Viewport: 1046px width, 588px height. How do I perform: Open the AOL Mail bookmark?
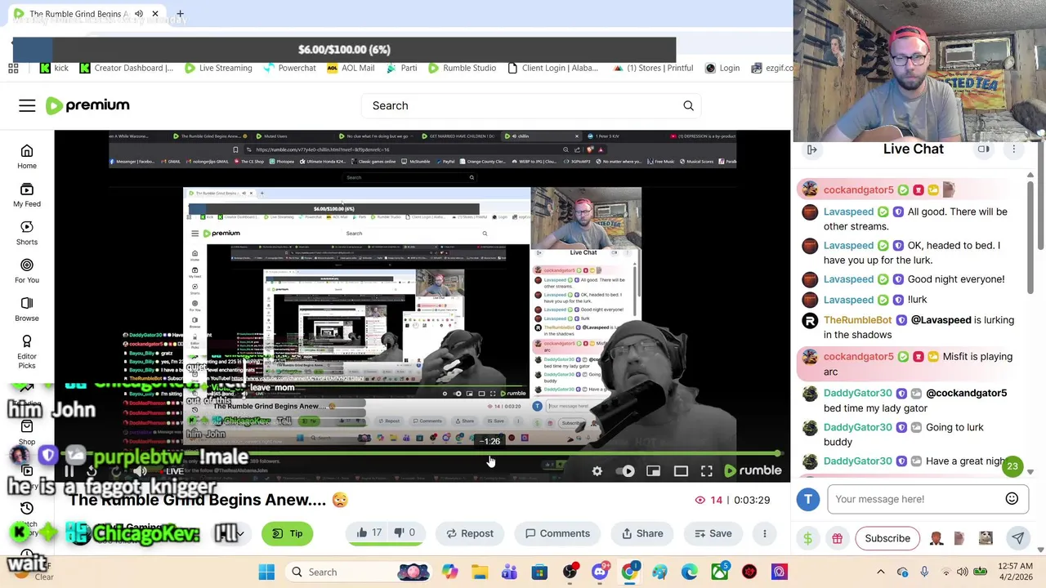point(351,69)
